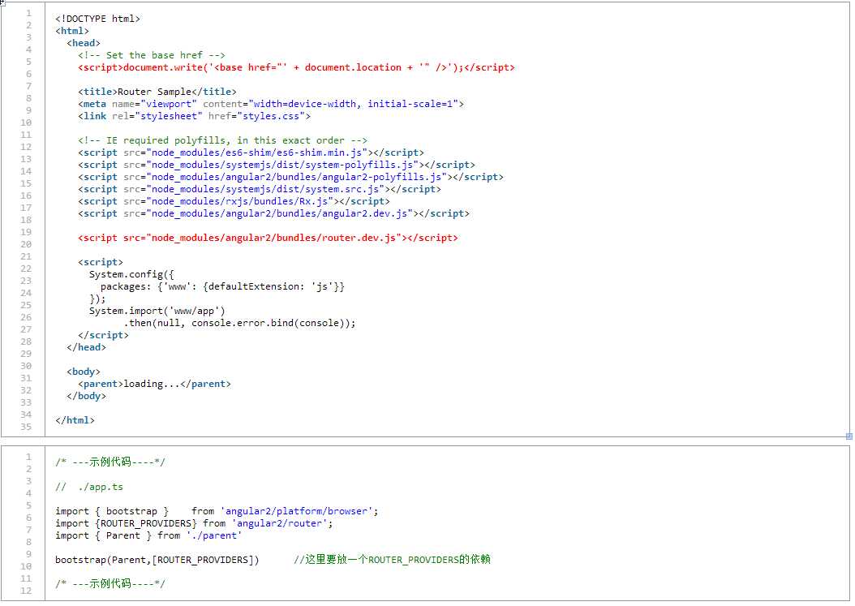Select the opening "<html>" tag

pyautogui.click(x=72, y=31)
